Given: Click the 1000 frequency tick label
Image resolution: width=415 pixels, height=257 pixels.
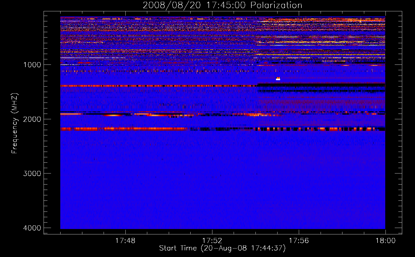Looking at the screenshot, I should [x=32, y=65].
